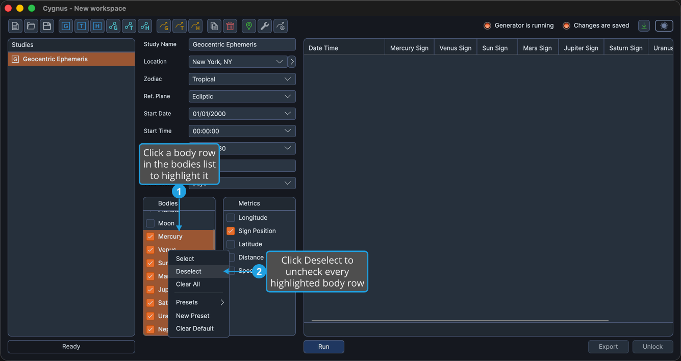This screenshot has height=361, width=681.
Task: Click the blue boxed H study icon
Action: click(x=97, y=26)
